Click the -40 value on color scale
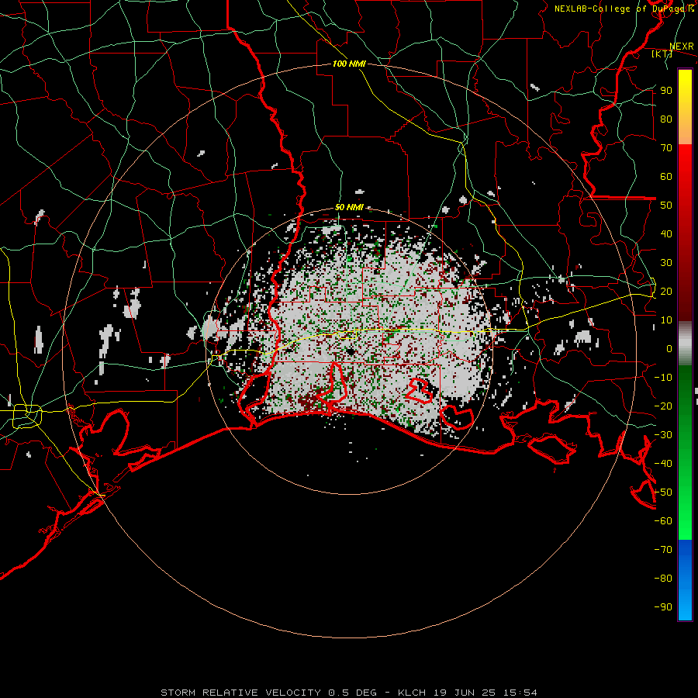This screenshot has height=698, width=698. pos(663,464)
